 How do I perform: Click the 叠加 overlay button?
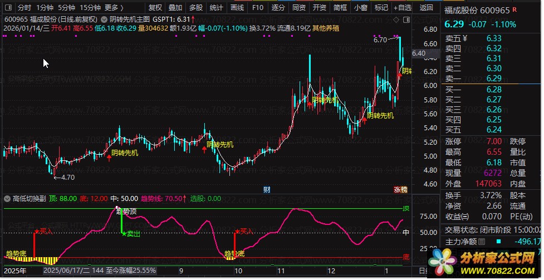pyautogui.click(x=175, y=7)
